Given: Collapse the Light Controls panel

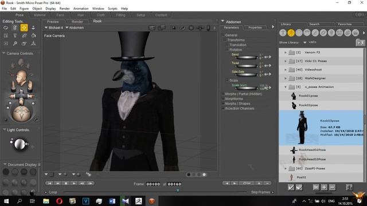Looking at the screenshot, I should coord(4,130).
